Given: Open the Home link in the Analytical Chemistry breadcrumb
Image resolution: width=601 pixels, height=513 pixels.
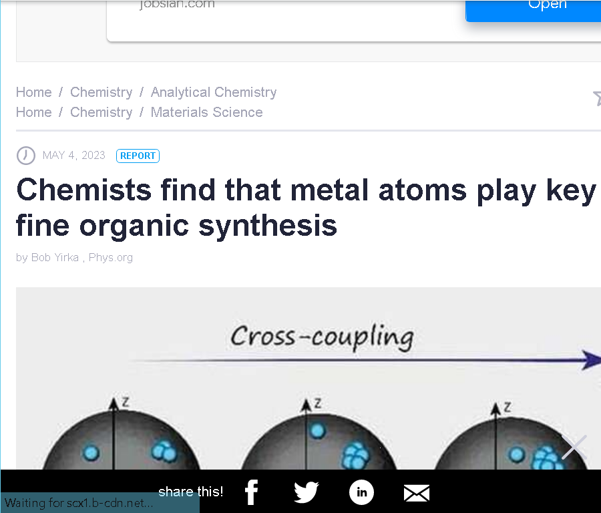Looking at the screenshot, I should click(x=34, y=92).
